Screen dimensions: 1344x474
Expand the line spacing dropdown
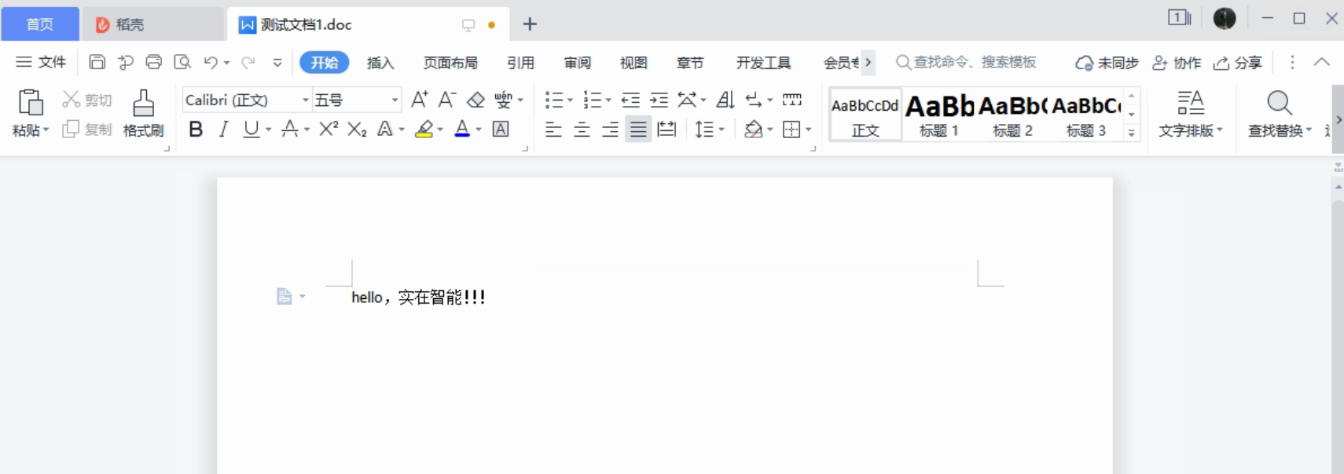click(722, 129)
